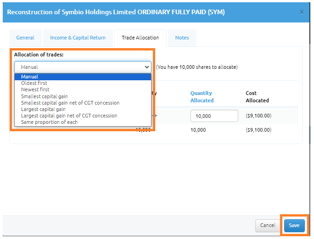Pick Largest capital gain option

click(43, 109)
